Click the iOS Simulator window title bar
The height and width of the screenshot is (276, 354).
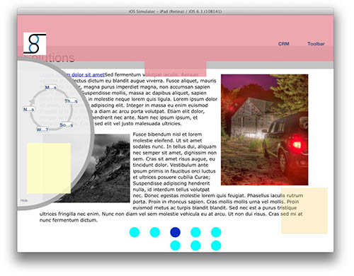click(176, 11)
